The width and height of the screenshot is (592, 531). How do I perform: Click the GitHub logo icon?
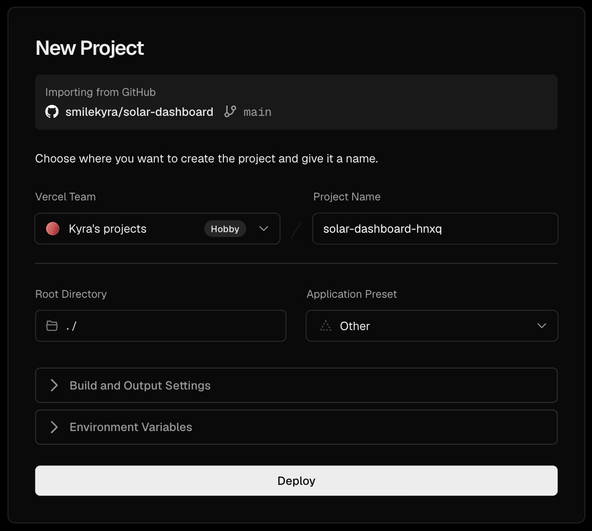[52, 112]
